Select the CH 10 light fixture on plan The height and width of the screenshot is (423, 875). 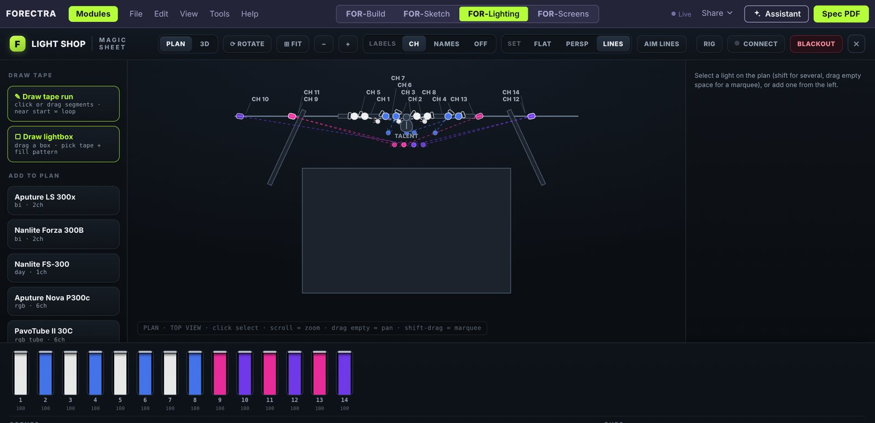point(240,116)
